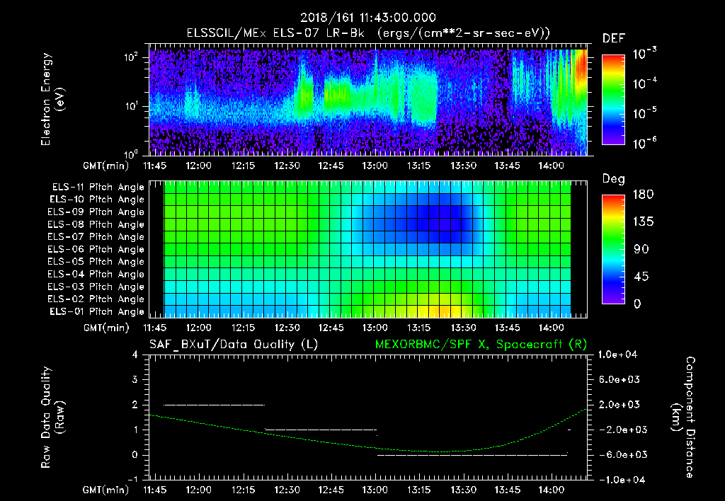
Task: Select the ELS-09 Pitch Angle row label
Action: (96, 212)
